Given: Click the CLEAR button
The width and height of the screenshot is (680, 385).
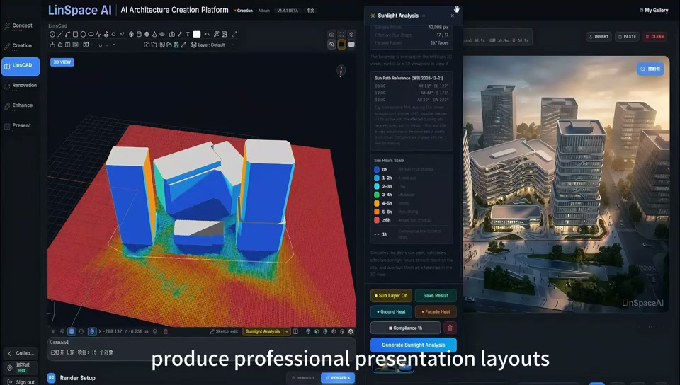Looking at the screenshot, I should [x=655, y=36].
